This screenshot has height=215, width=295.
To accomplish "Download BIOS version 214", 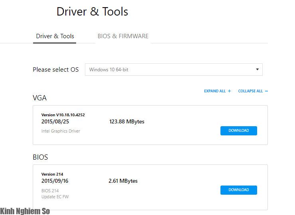I will point(238,190).
